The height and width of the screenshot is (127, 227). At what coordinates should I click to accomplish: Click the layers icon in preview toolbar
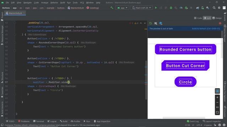click(161, 23)
